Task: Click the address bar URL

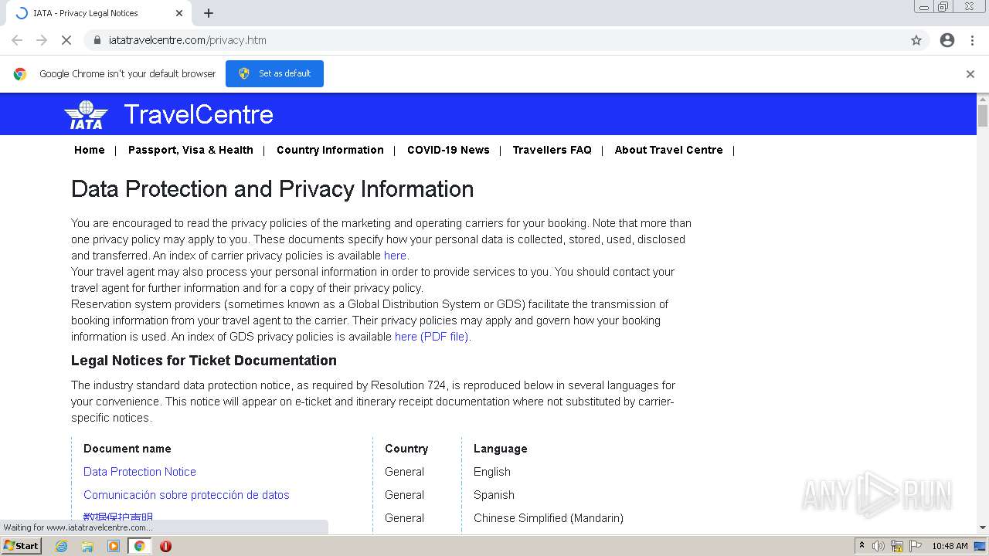Action: (x=188, y=40)
